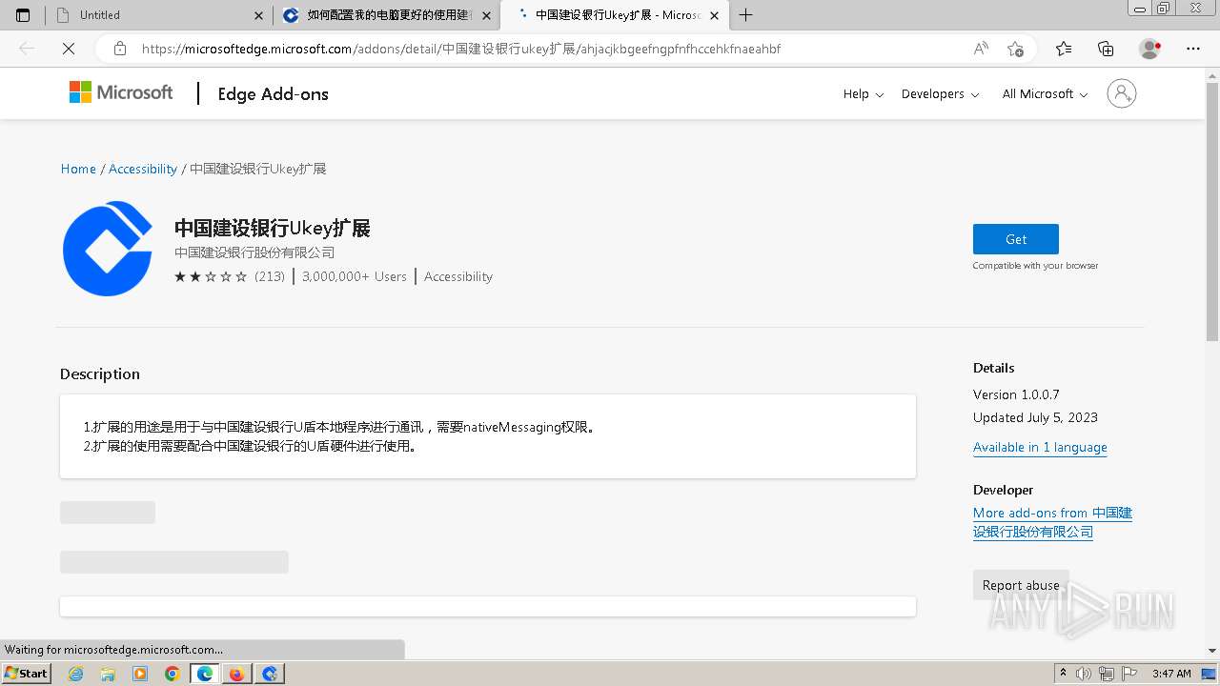Screen dimensions: 1220x686
Task: Open the Accessibility category label
Action: [x=458, y=276]
